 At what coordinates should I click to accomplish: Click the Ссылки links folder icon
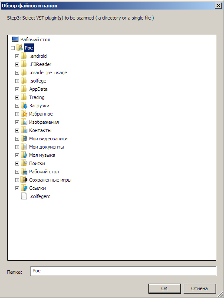click(x=24, y=189)
